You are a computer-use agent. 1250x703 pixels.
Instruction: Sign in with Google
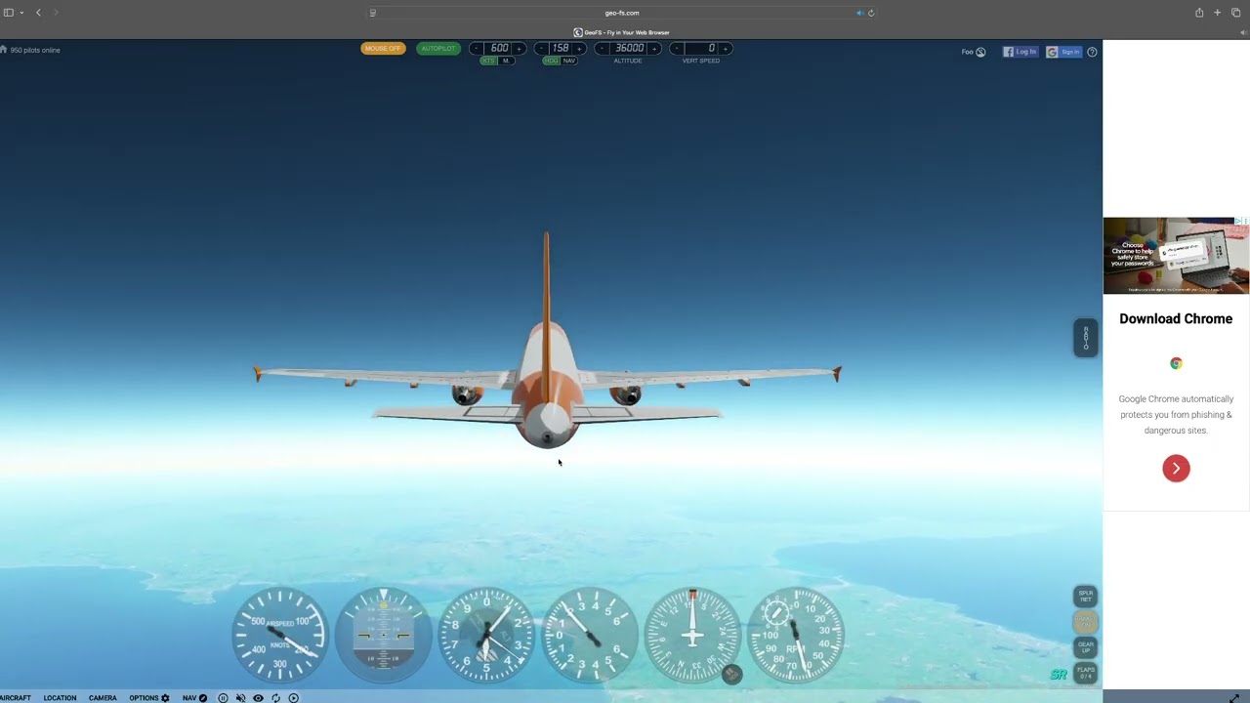(1063, 52)
